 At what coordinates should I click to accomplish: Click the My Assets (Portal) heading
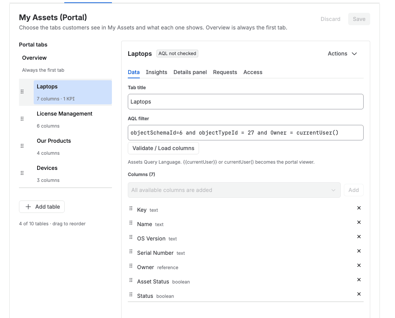click(53, 17)
